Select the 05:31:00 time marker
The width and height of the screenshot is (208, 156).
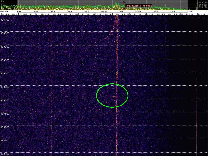click(x=5, y=154)
